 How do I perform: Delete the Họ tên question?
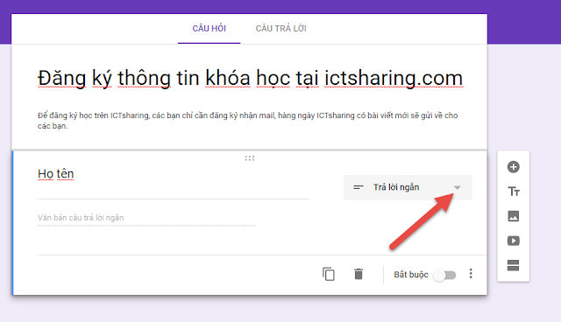pyautogui.click(x=359, y=274)
